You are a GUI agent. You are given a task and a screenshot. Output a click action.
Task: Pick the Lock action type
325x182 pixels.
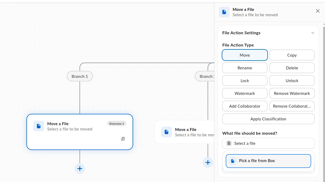click(x=245, y=81)
